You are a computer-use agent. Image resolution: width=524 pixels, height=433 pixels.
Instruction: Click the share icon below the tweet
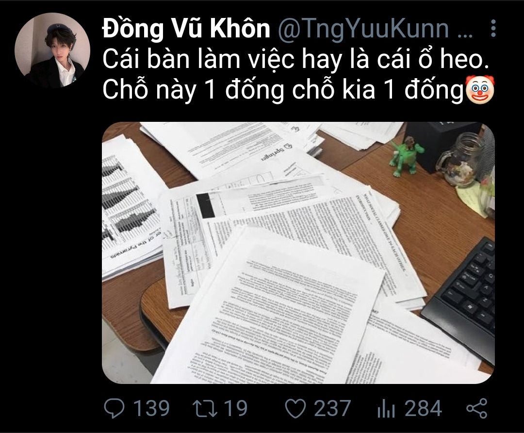477,408
